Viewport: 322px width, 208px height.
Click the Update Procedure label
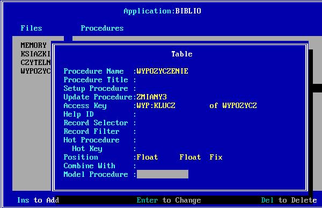point(98,97)
